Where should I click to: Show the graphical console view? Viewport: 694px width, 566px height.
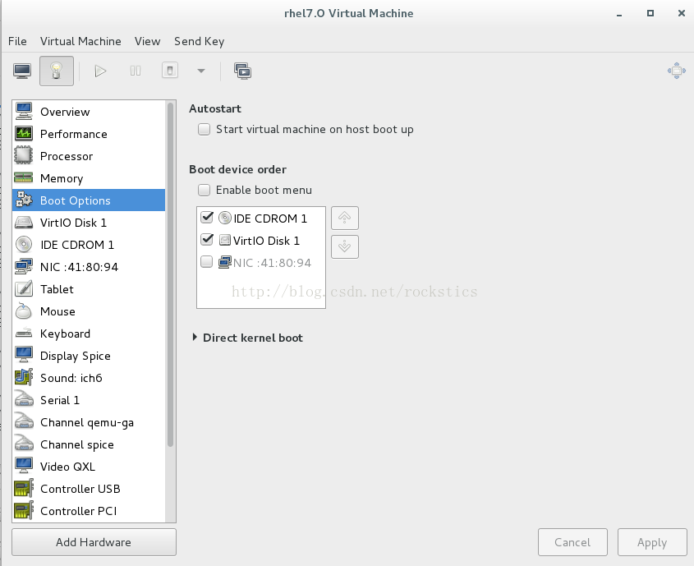[x=22, y=71]
